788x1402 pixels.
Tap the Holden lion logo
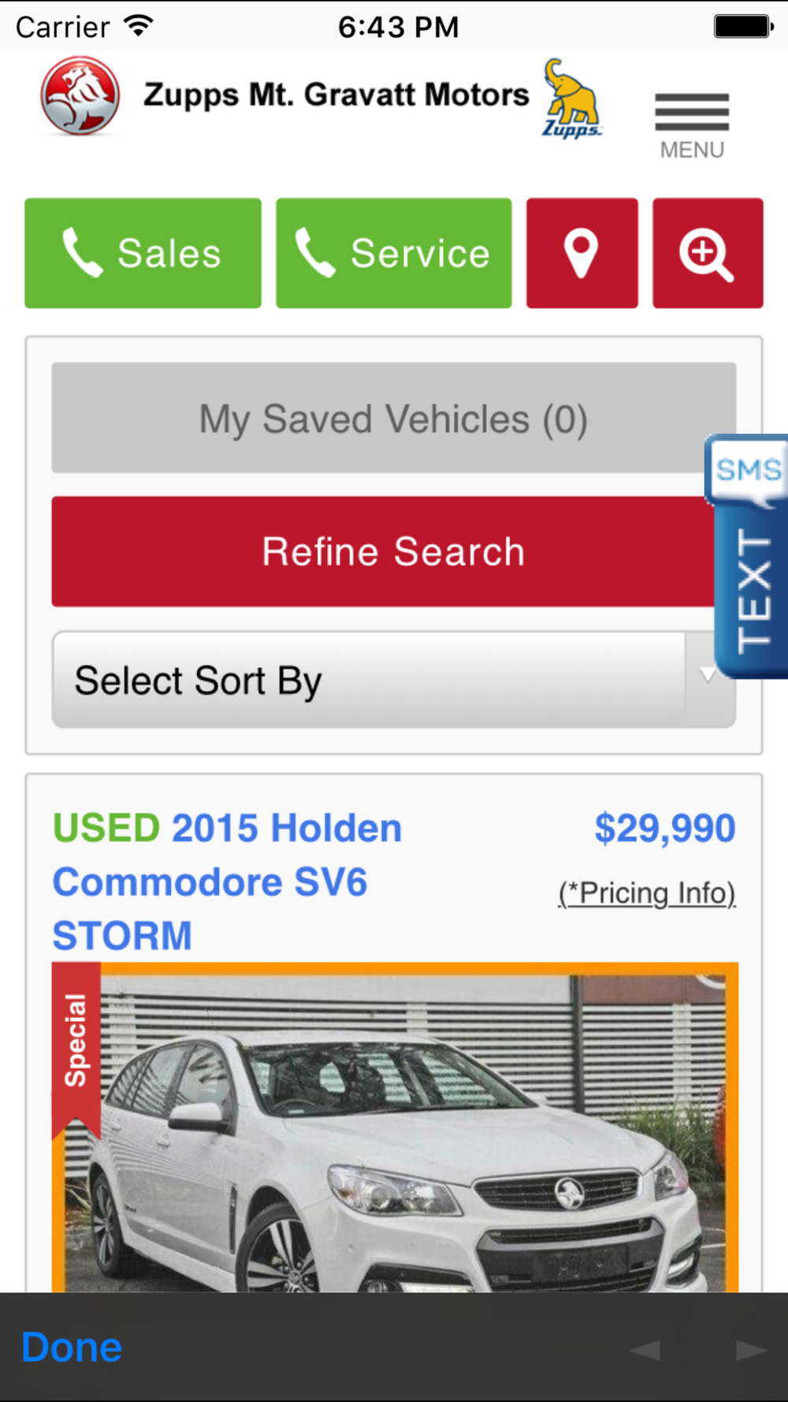[x=80, y=95]
